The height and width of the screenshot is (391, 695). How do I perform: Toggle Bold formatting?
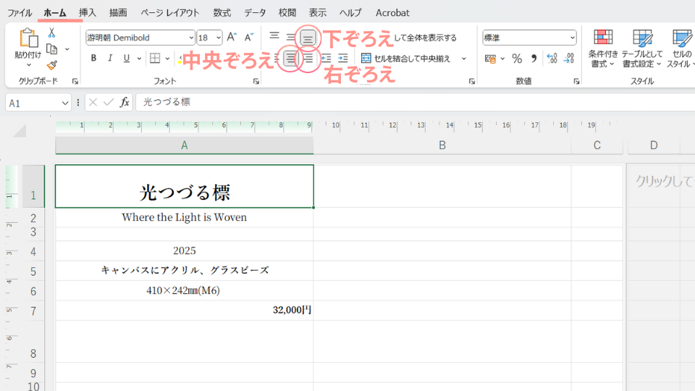[x=93, y=58]
